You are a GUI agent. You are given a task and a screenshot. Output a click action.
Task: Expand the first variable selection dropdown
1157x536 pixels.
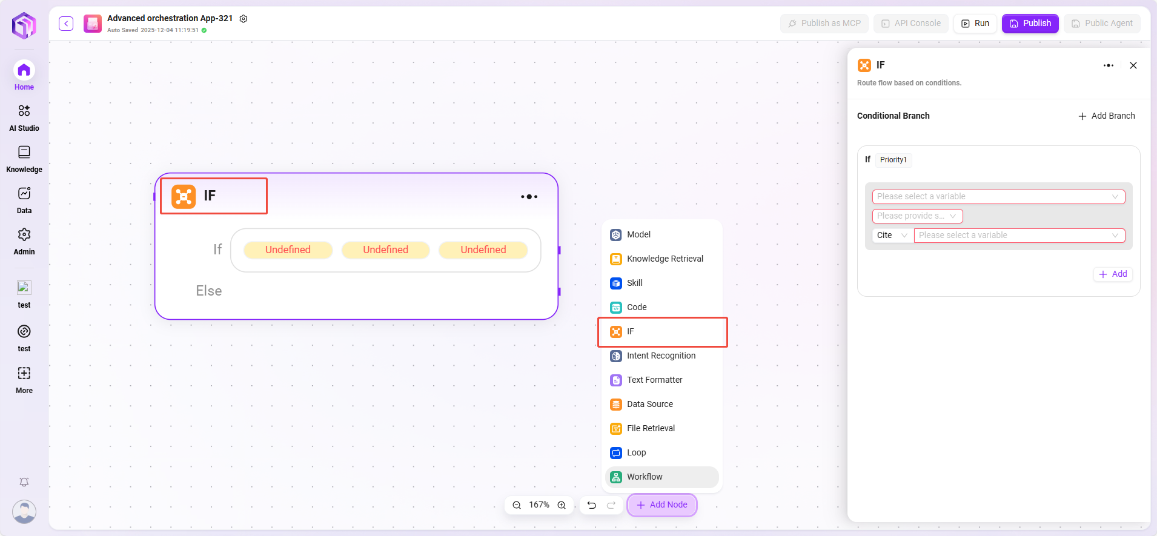tap(998, 197)
